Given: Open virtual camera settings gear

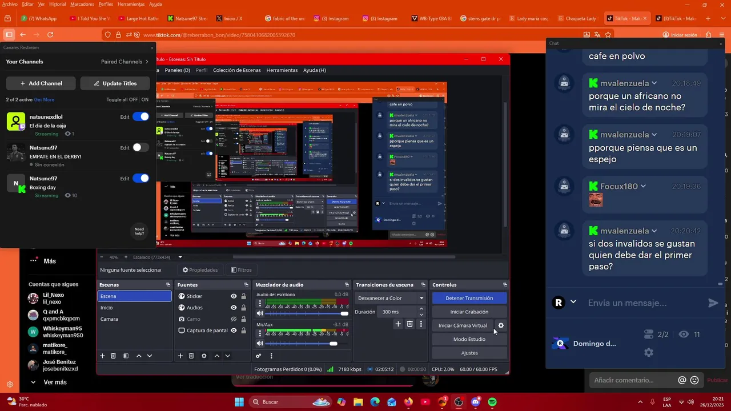Looking at the screenshot, I should (501, 325).
